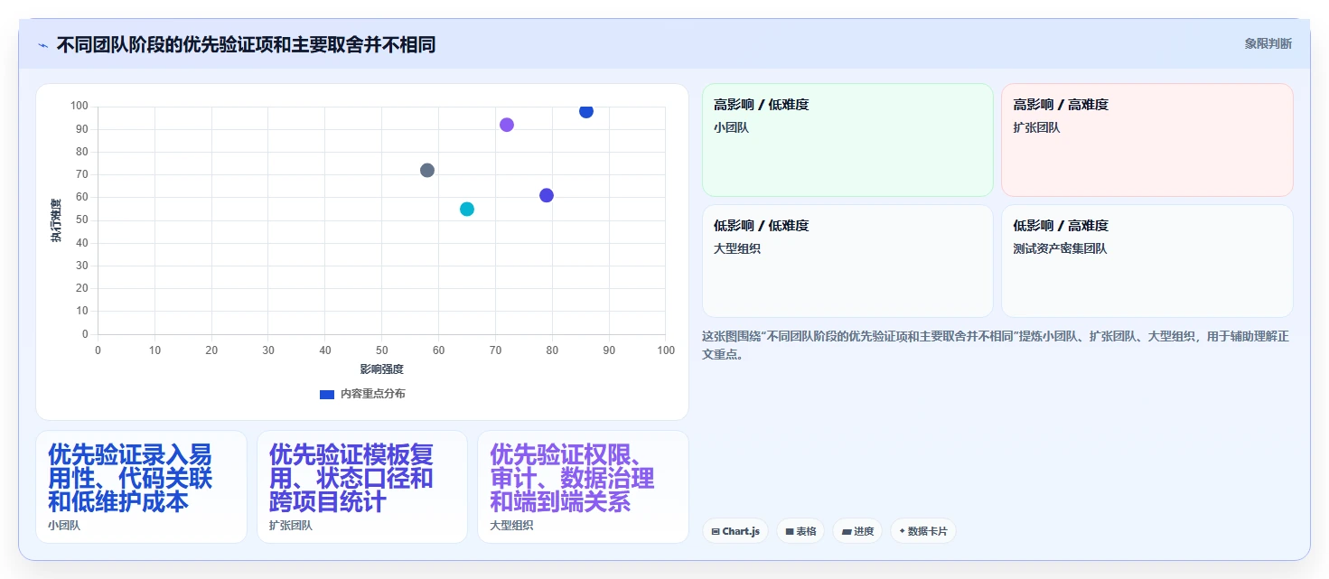Click the purple scatter point
The width and height of the screenshot is (1329, 579).
pos(507,125)
